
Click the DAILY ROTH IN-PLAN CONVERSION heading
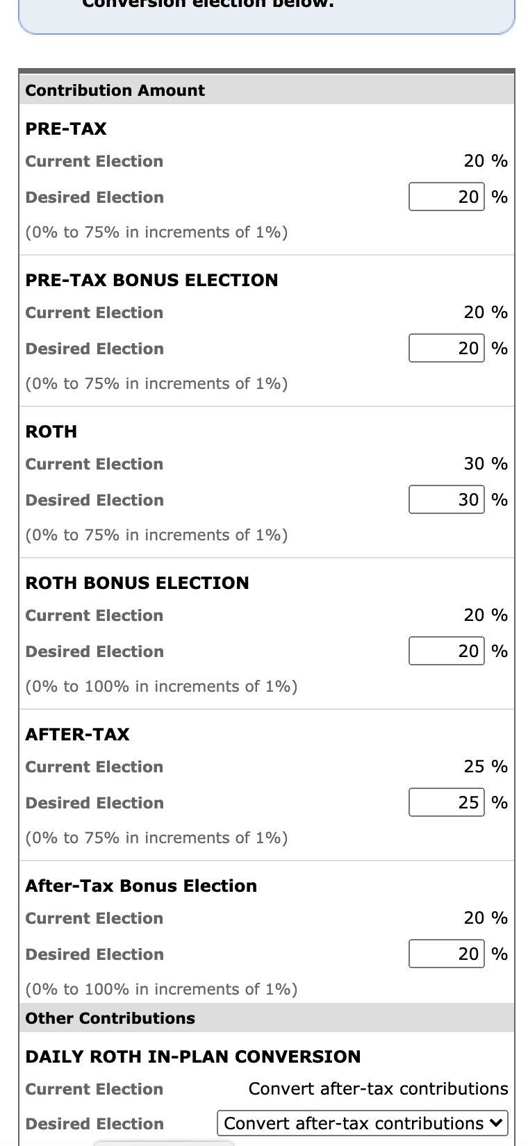(193, 1056)
